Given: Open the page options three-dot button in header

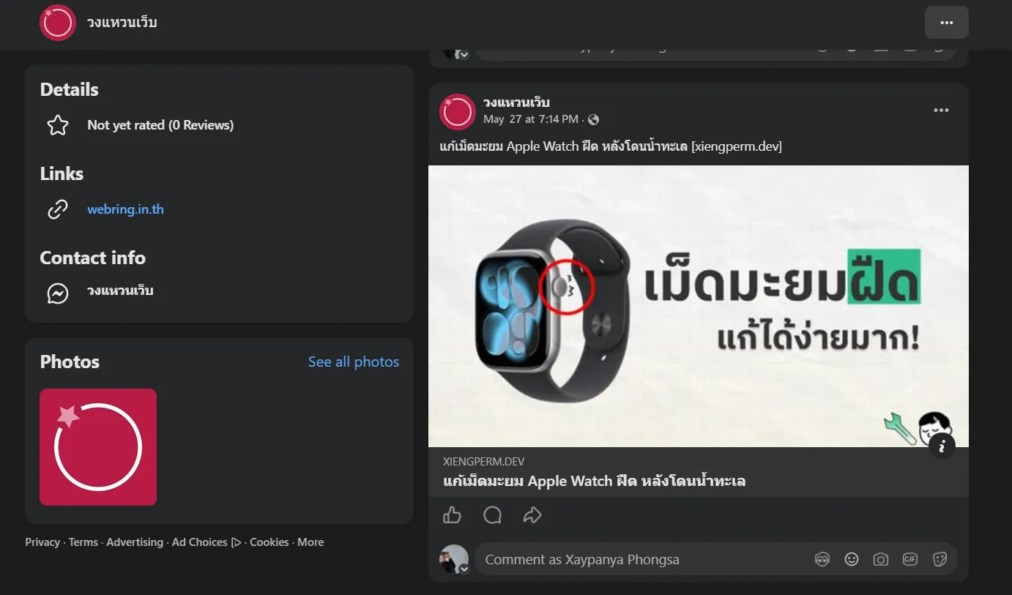Looking at the screenshot, I should click(x=946, y=23).
